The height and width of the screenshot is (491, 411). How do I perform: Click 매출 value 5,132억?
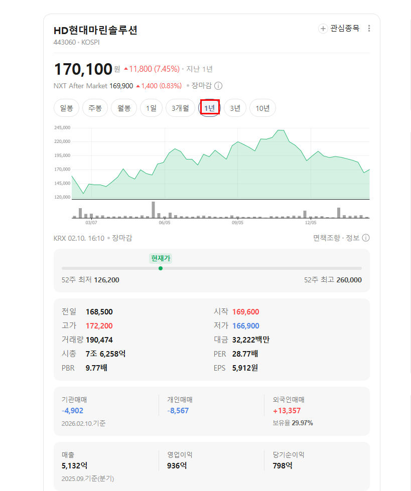click(74, 466)
